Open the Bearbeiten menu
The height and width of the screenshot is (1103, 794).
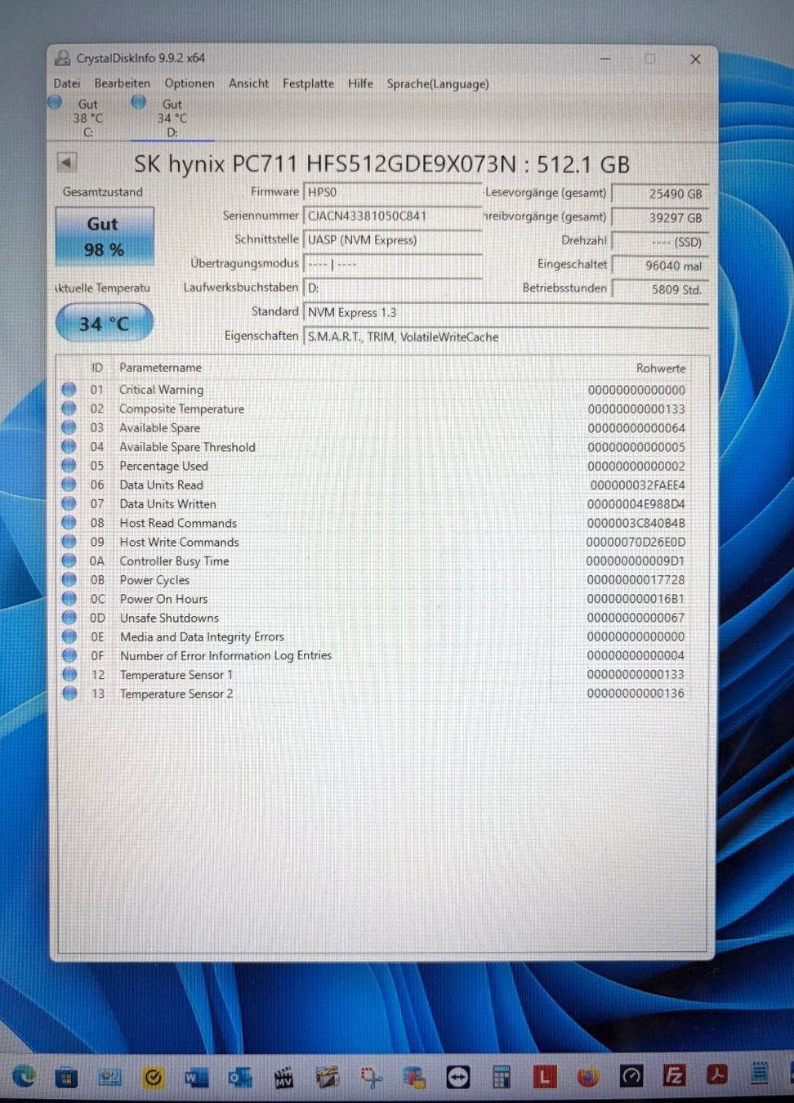(123, 83)
